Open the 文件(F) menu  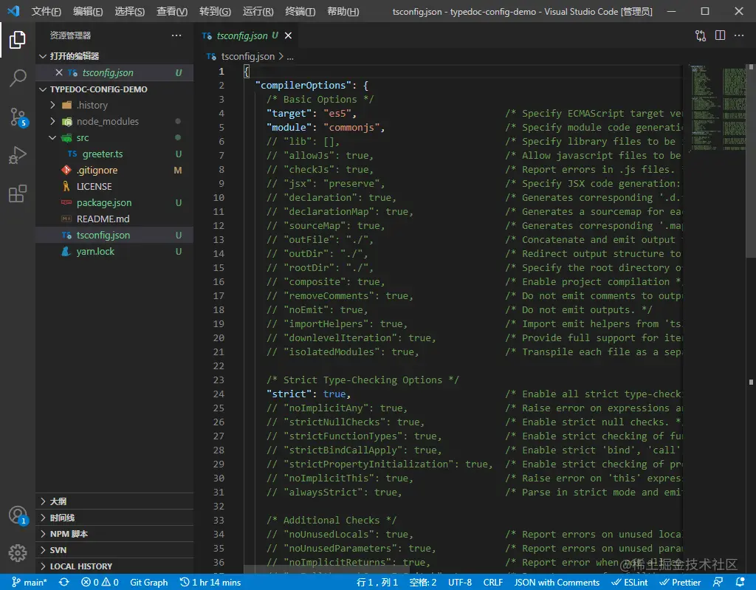46,12
